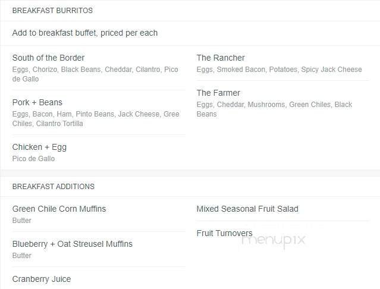Open Blueberry + Oat Streusel Muffins item
Image resolution: width=380 pixels, height=289 pixels.
click(x=72, y=244)
